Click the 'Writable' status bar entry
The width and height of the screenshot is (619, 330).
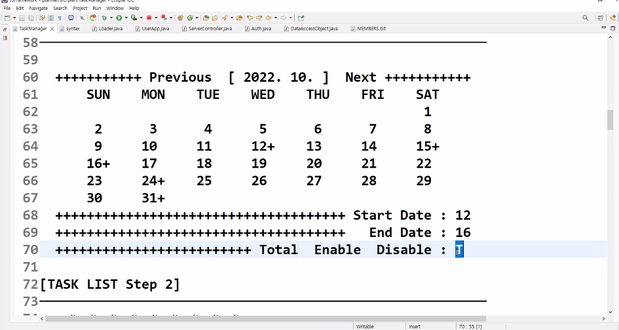click(x=365, y=327)
